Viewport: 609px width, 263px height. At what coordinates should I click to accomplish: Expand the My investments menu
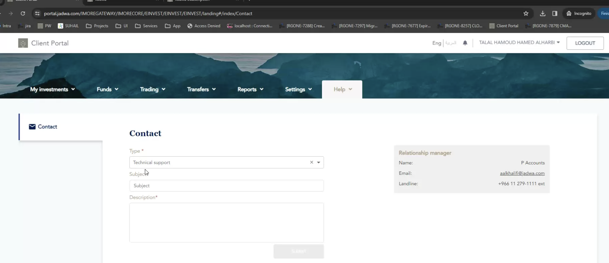click(52, 89)
